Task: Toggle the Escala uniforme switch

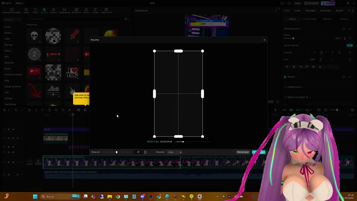Action: (x=349, y=45)
